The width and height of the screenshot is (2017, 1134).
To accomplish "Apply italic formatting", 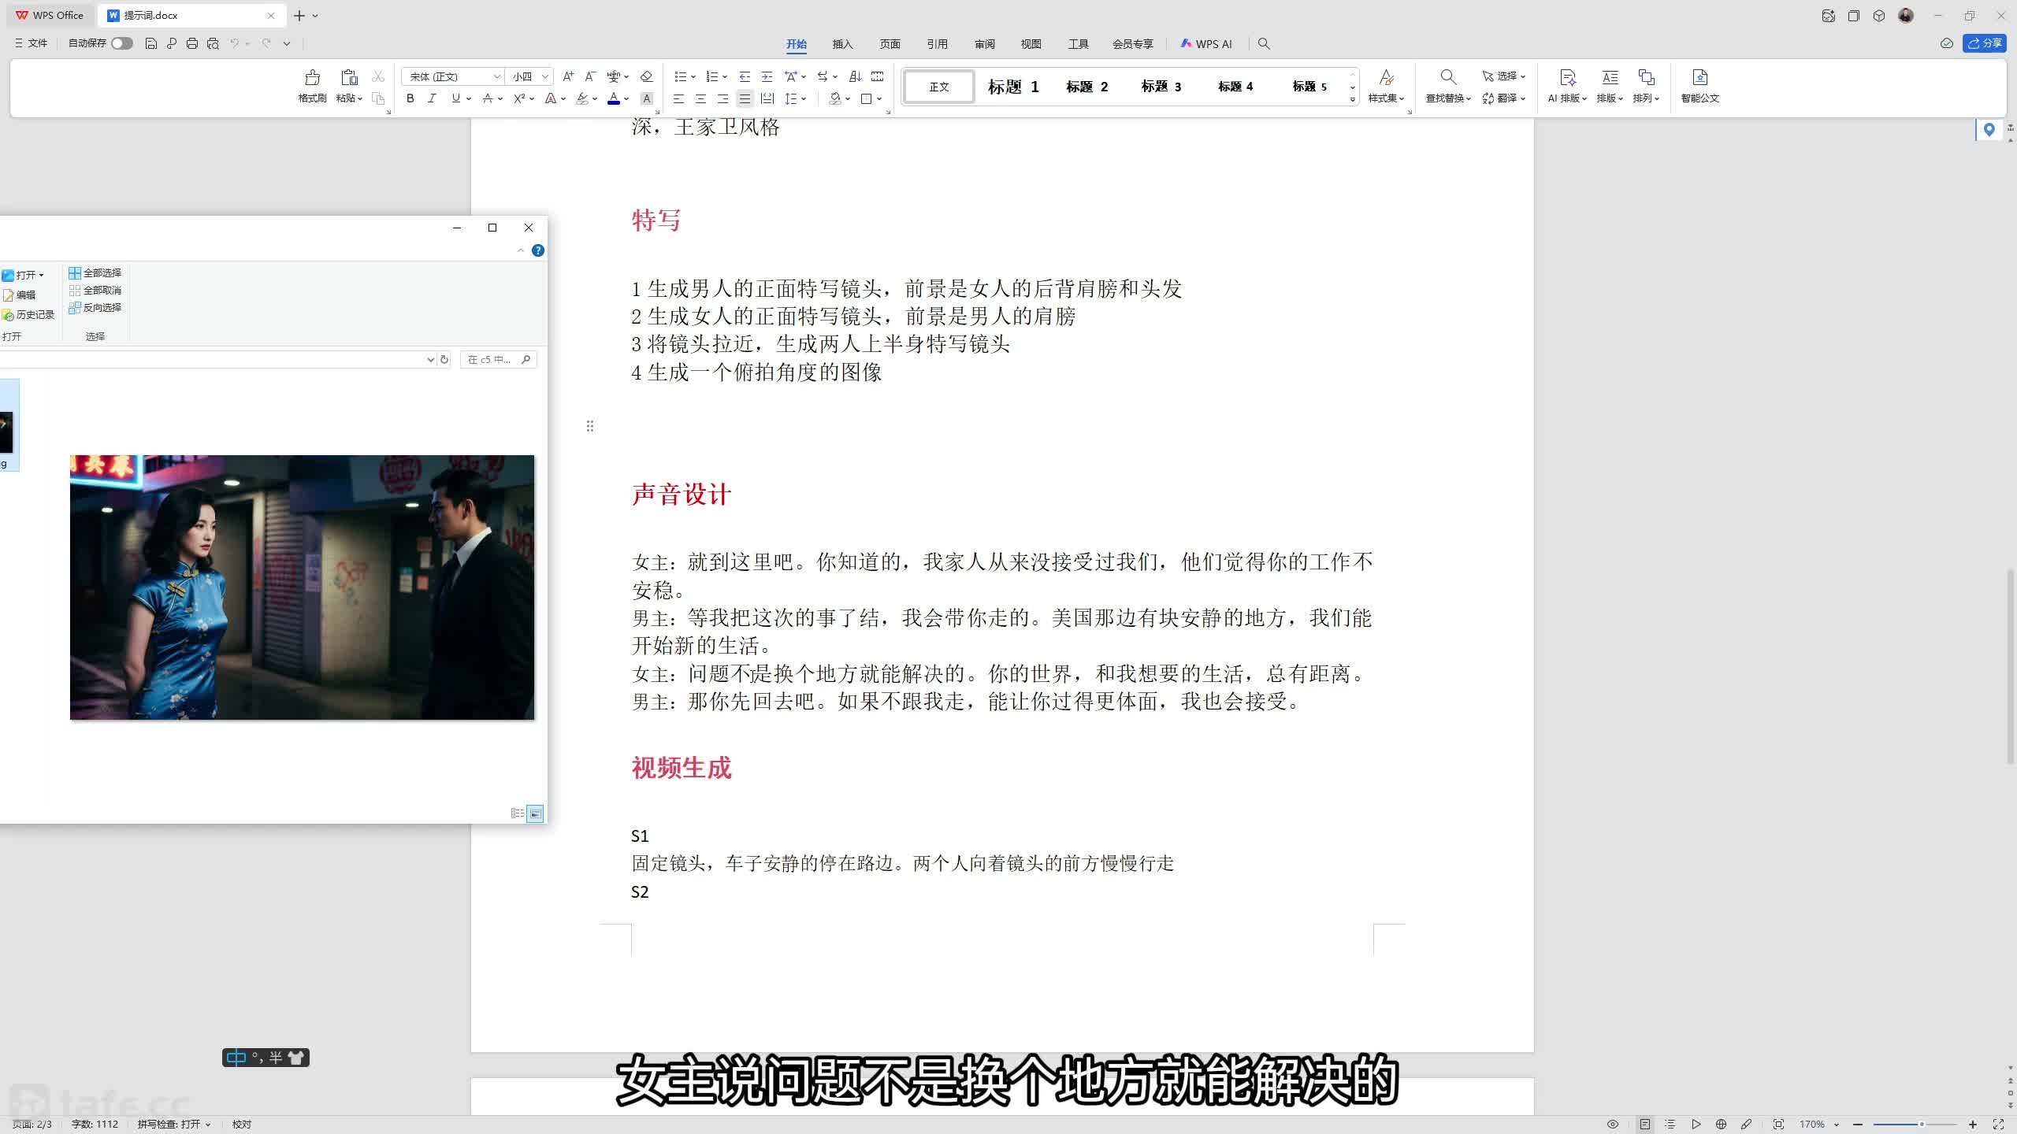I will coord(432,98).
